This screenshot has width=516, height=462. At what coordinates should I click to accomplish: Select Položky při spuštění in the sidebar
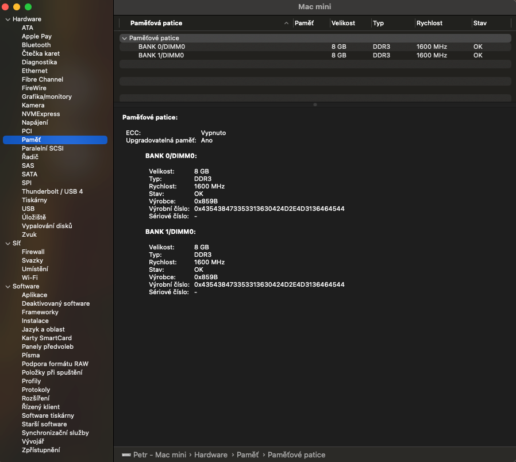(52, 372)
